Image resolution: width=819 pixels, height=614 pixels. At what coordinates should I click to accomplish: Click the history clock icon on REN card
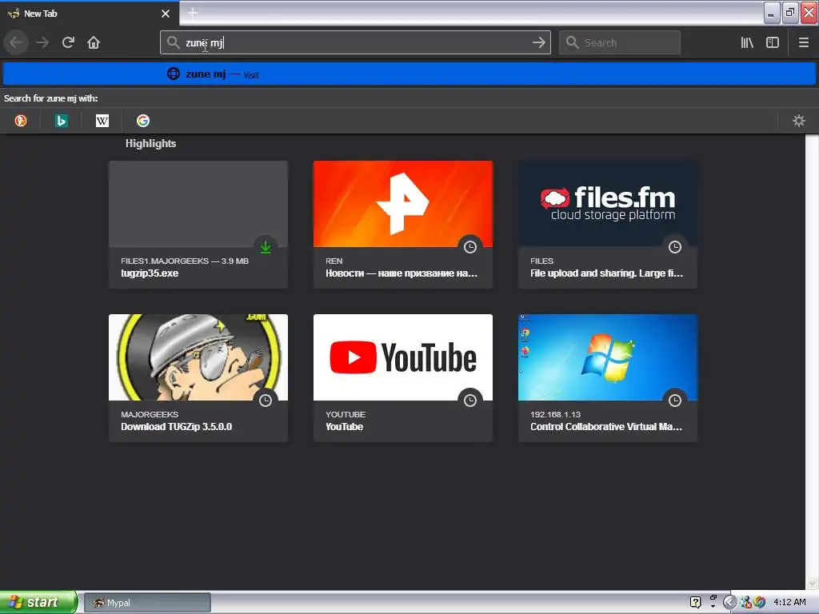[x=470, y=247]
